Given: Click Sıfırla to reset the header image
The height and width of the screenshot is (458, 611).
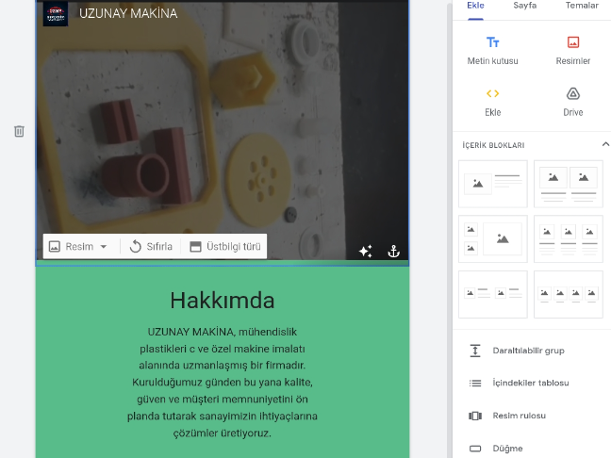Looking at the screenshot, I should (151, 247).
